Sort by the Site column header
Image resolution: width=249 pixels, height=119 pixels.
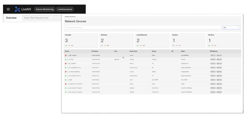click(116, 51)
